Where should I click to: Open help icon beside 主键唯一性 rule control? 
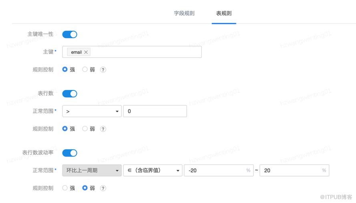click(103, 70)
